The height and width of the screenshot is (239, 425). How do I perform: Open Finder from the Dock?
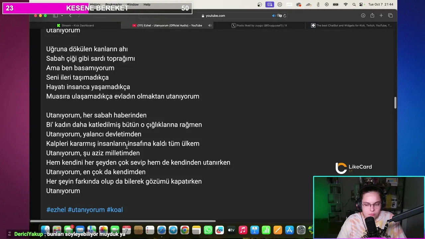tap(45, 230)
